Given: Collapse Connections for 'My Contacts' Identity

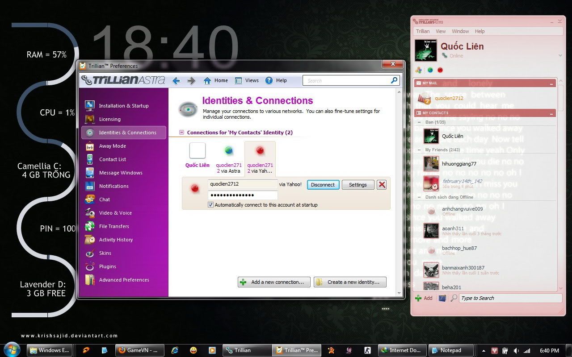Looking at the screenshot, I should coord(181,133).
